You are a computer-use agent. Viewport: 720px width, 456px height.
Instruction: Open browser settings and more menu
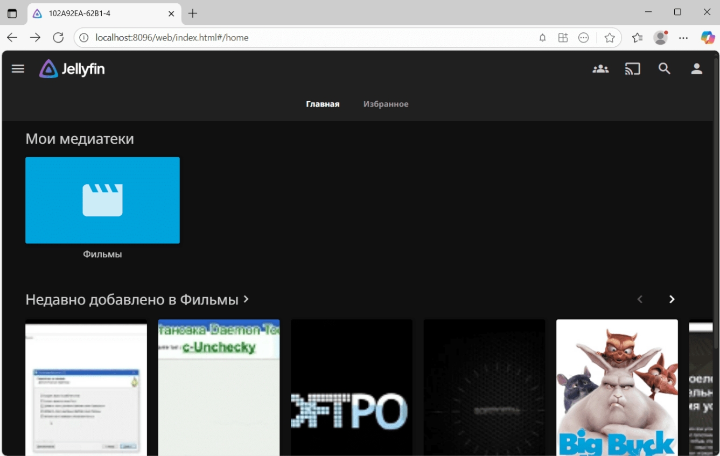pos(683,38)
